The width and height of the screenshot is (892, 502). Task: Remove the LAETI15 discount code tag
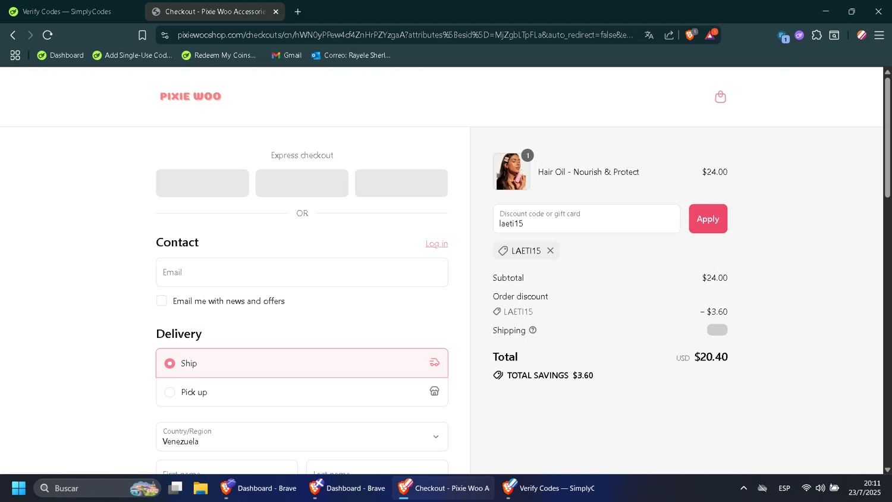coord(550,250)
